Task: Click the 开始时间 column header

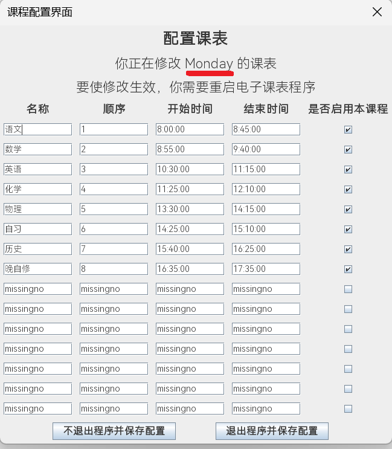Action: [x=190, y=109]
